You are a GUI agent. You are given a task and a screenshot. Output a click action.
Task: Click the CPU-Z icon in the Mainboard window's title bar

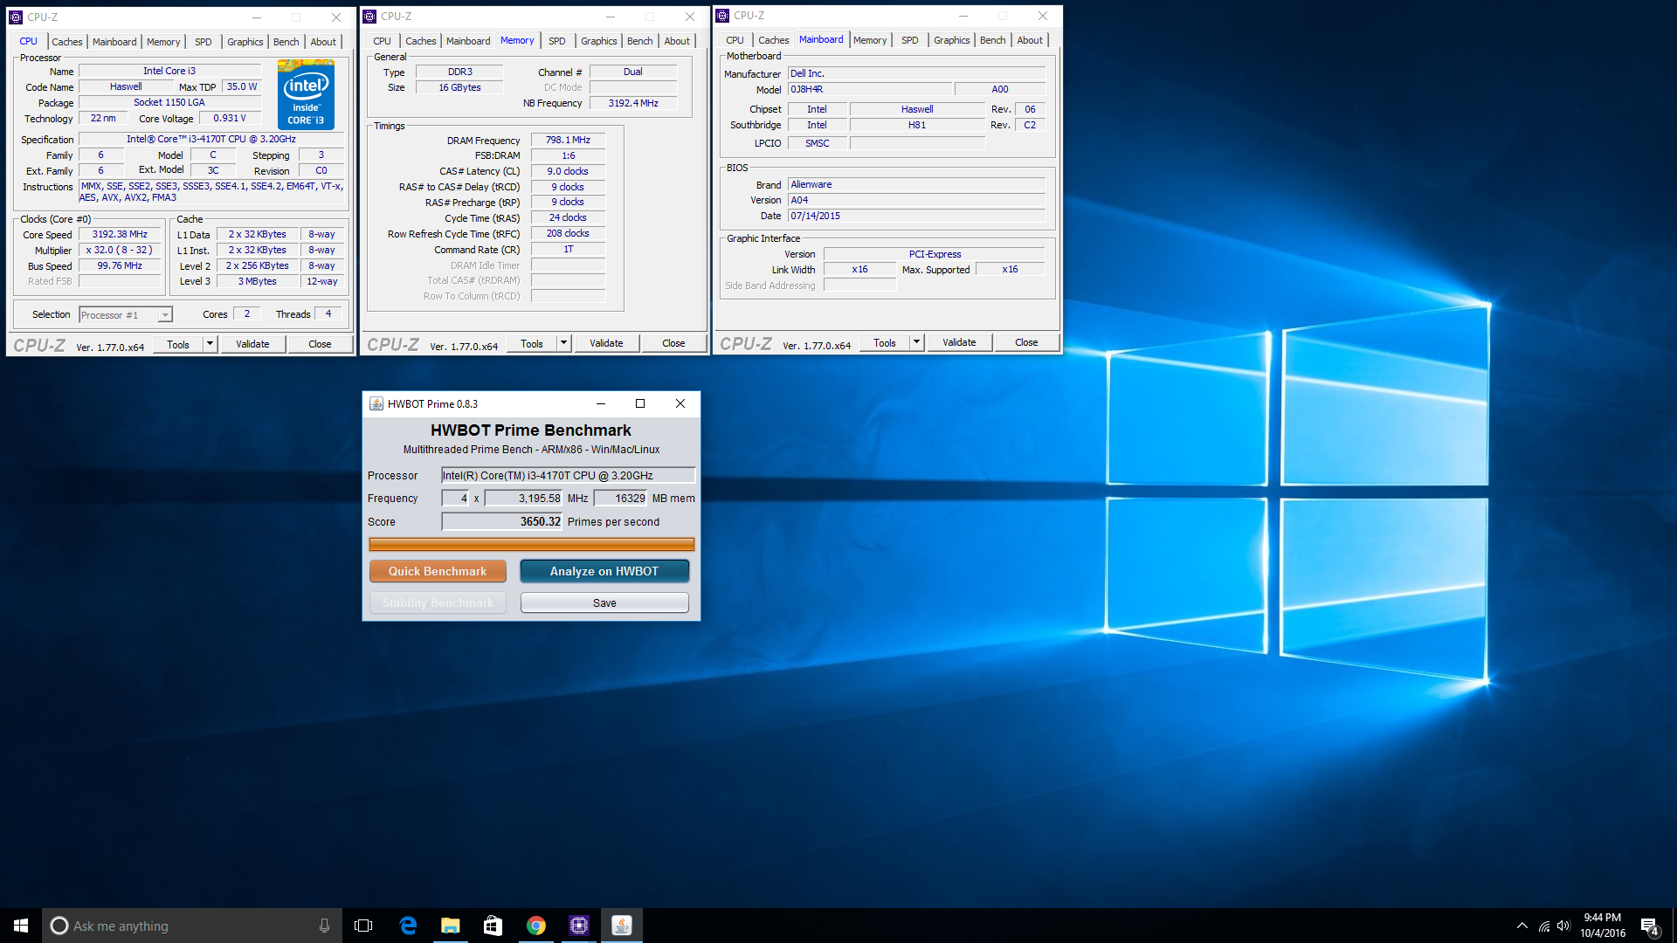[722, 15]
